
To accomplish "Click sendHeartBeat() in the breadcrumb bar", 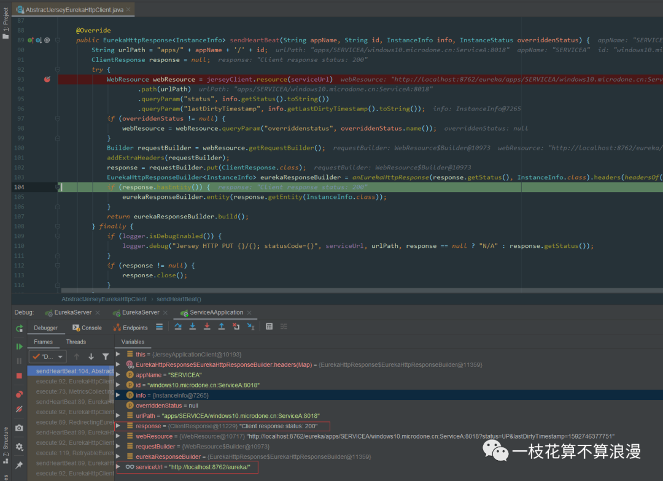I will pyautogui.click(x=179, y=299).
